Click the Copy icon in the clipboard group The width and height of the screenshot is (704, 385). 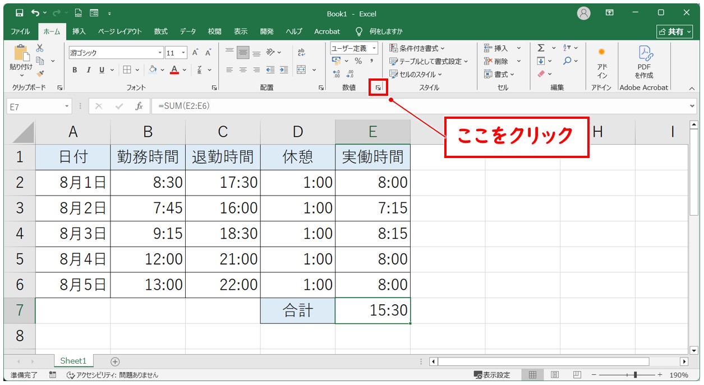[40, 61]
